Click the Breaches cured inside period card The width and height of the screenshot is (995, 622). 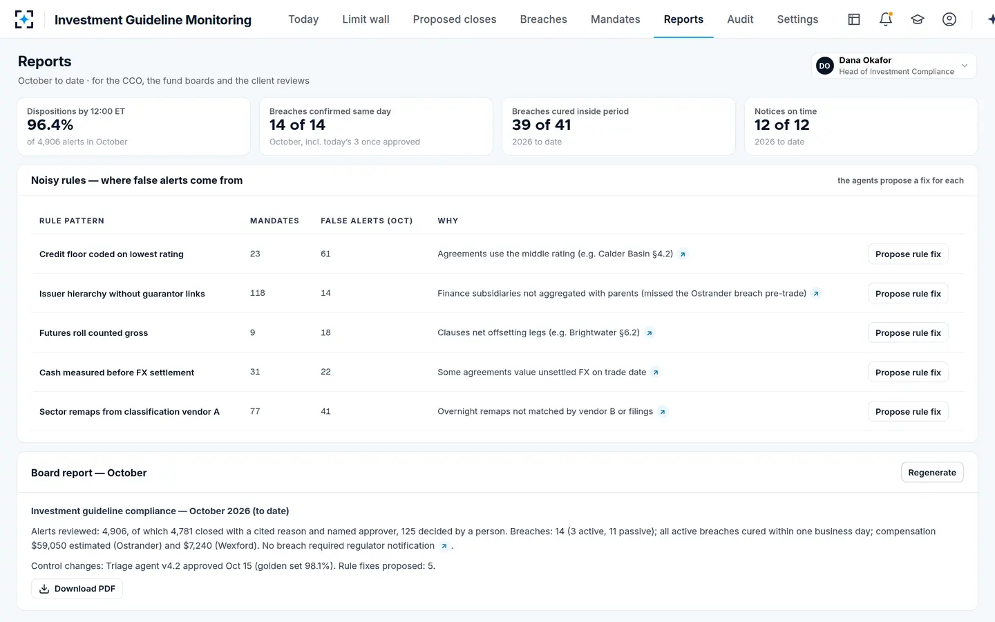tap(618, 126)
